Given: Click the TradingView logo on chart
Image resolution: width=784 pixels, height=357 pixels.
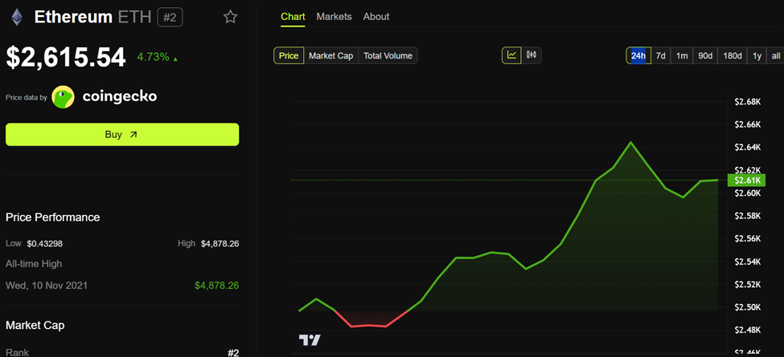Looking at the screenshot, I should pyautogui.click(x=310, y=340).
